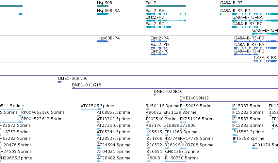Select the Hsp60B gene label
278x163 pixels.
[105, 3]
